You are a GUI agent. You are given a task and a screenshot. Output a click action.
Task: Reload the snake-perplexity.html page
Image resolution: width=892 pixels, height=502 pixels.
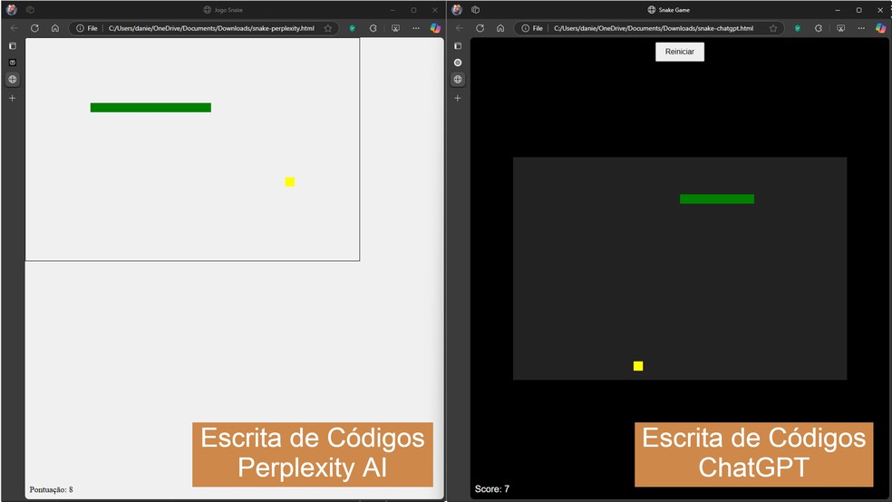[x=34, y=28]
